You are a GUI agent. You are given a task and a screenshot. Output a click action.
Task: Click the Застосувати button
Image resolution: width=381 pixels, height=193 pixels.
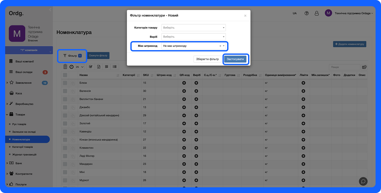pos(235,59)
